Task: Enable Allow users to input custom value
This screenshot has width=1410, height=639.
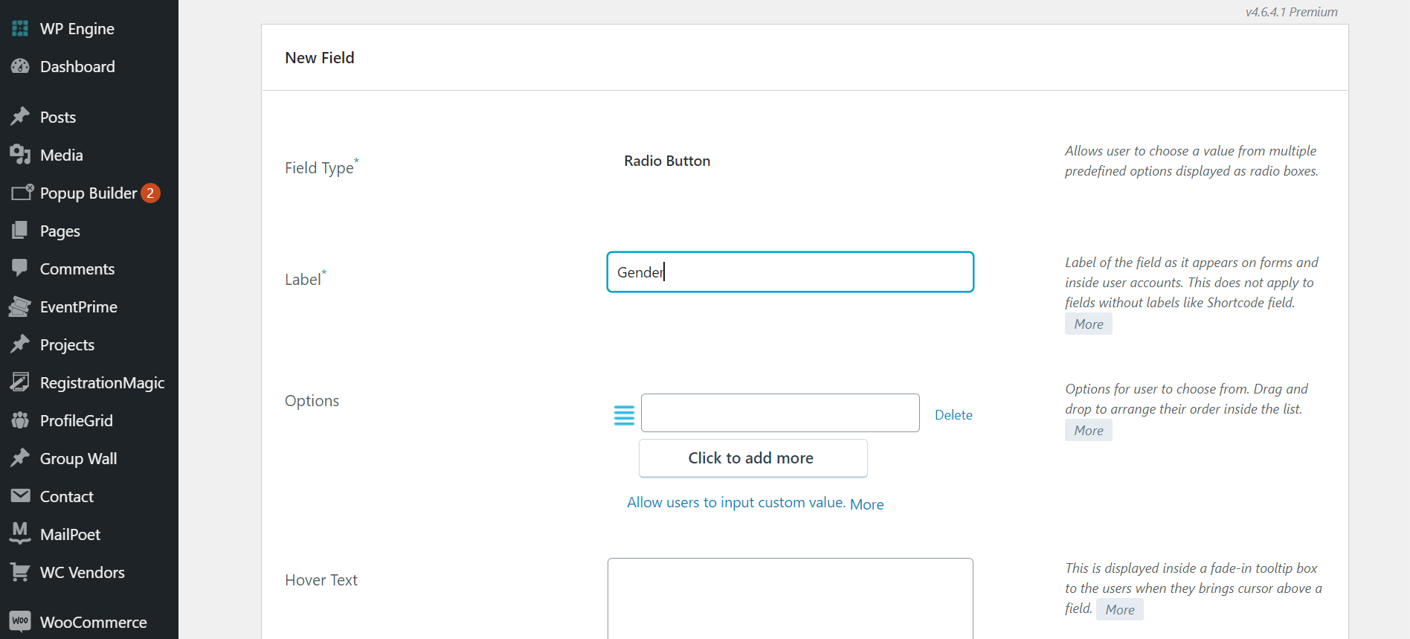Action: [x=736, y=502]
